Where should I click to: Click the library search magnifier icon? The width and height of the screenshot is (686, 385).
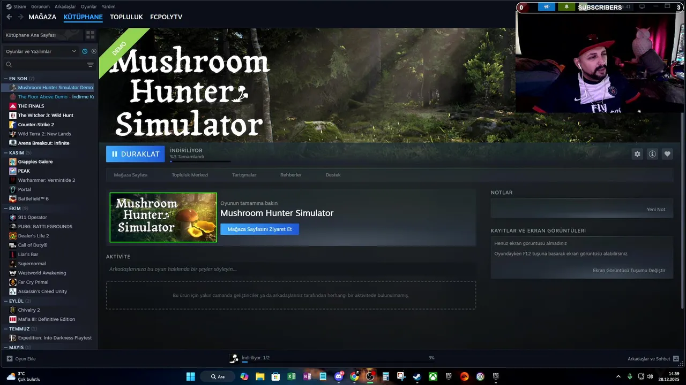(x=9, y=65)
